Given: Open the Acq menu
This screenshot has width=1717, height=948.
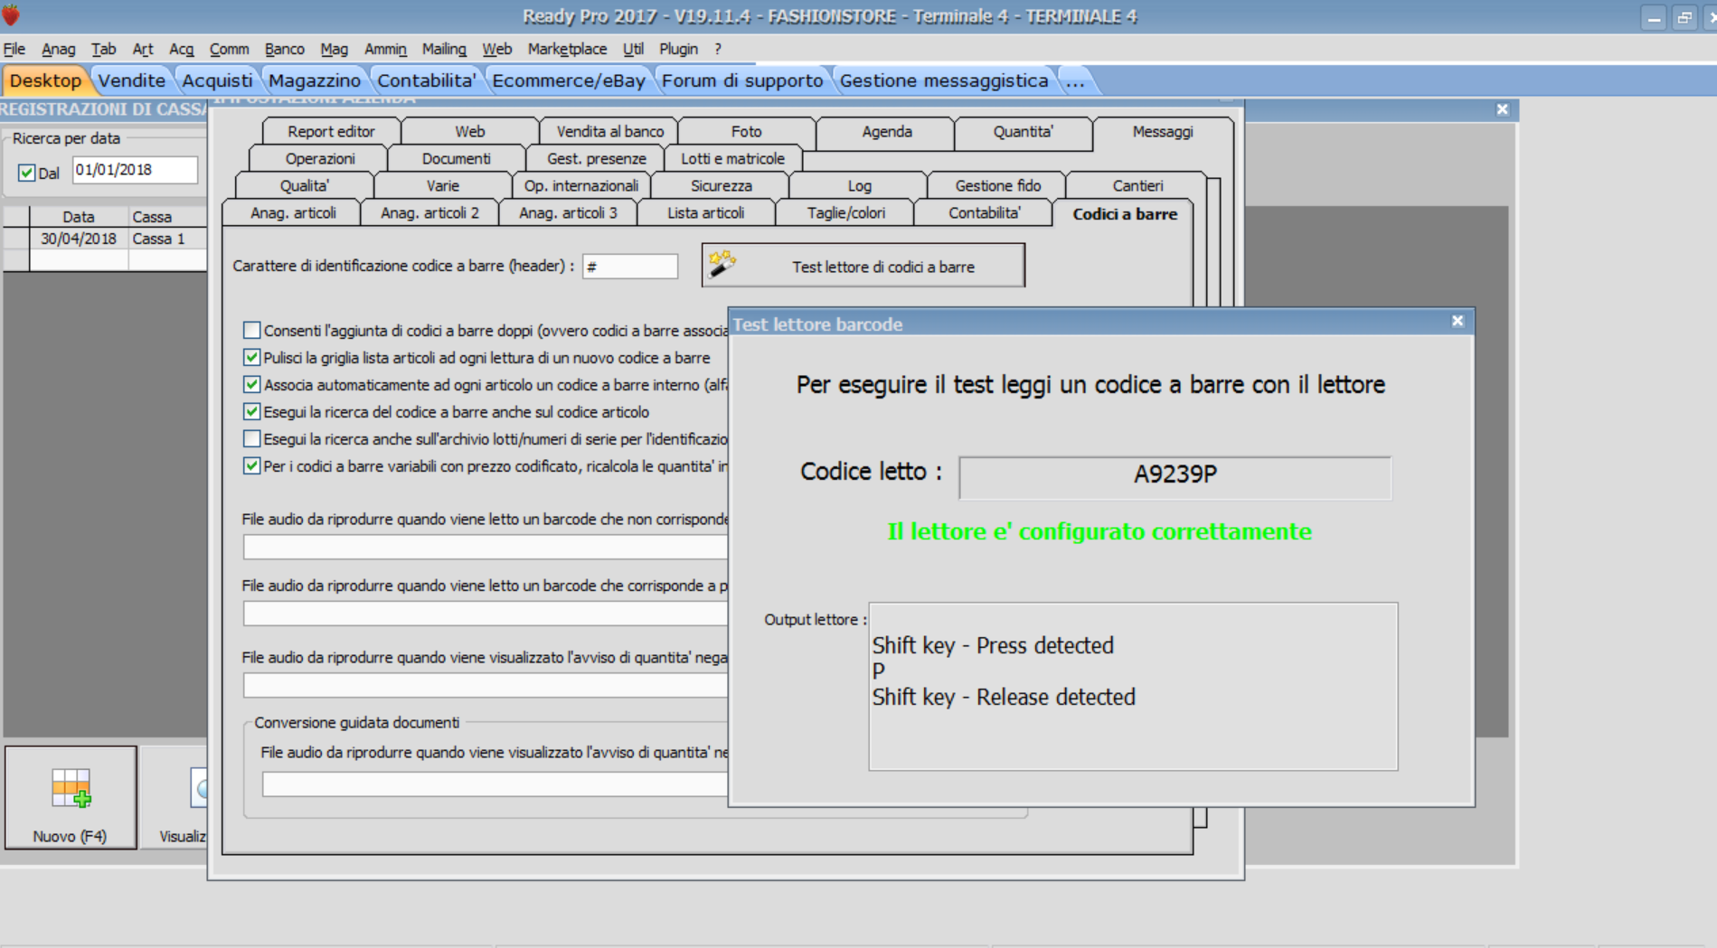Looking at the screenshot, I should point(182,49).
